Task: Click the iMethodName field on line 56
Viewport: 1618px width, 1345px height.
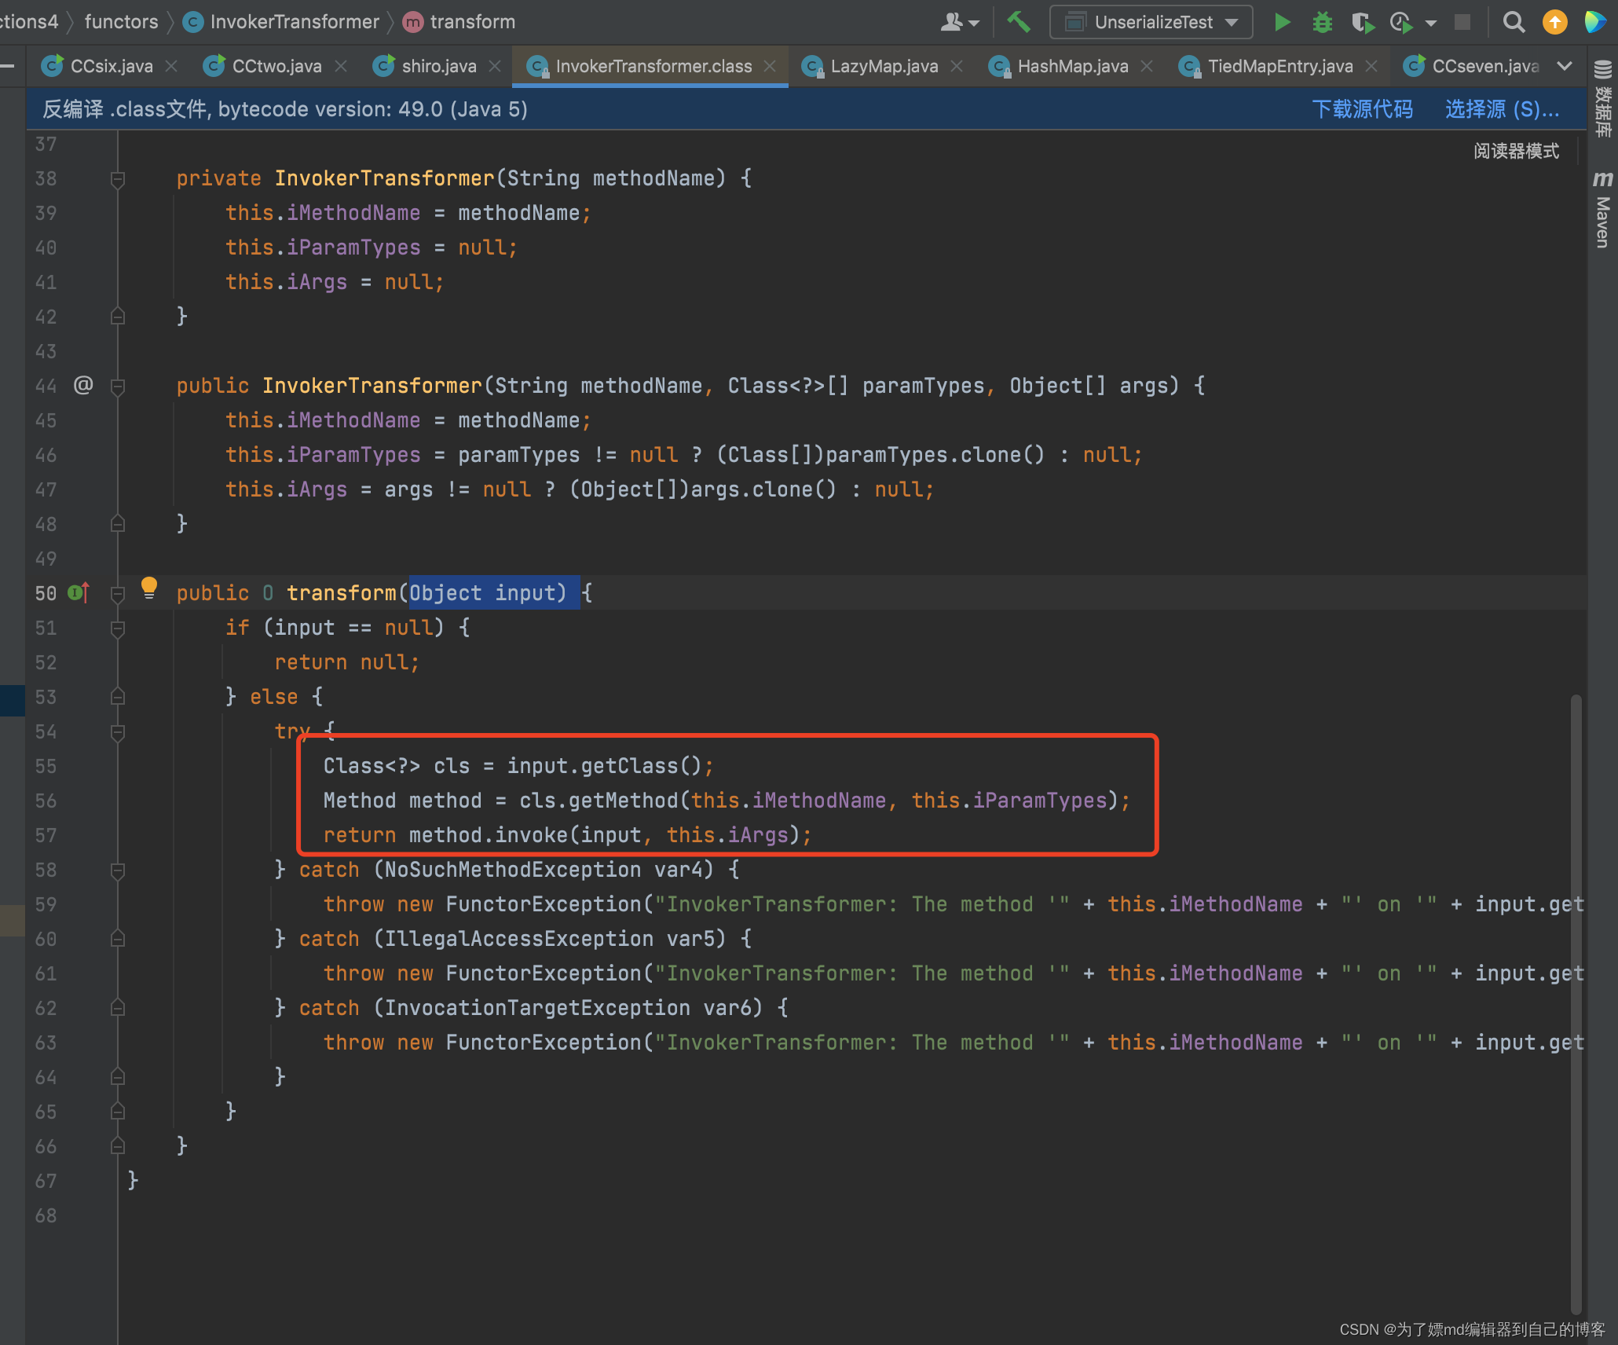Action: (819, 801)
